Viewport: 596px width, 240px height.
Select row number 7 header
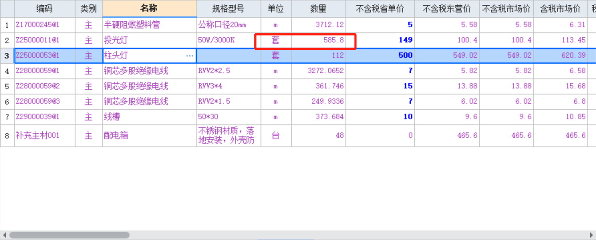coord(7,117)
